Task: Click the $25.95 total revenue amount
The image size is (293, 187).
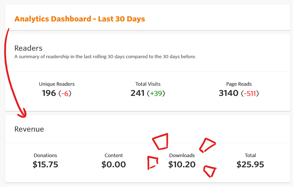Action: (x=250, y=165)
